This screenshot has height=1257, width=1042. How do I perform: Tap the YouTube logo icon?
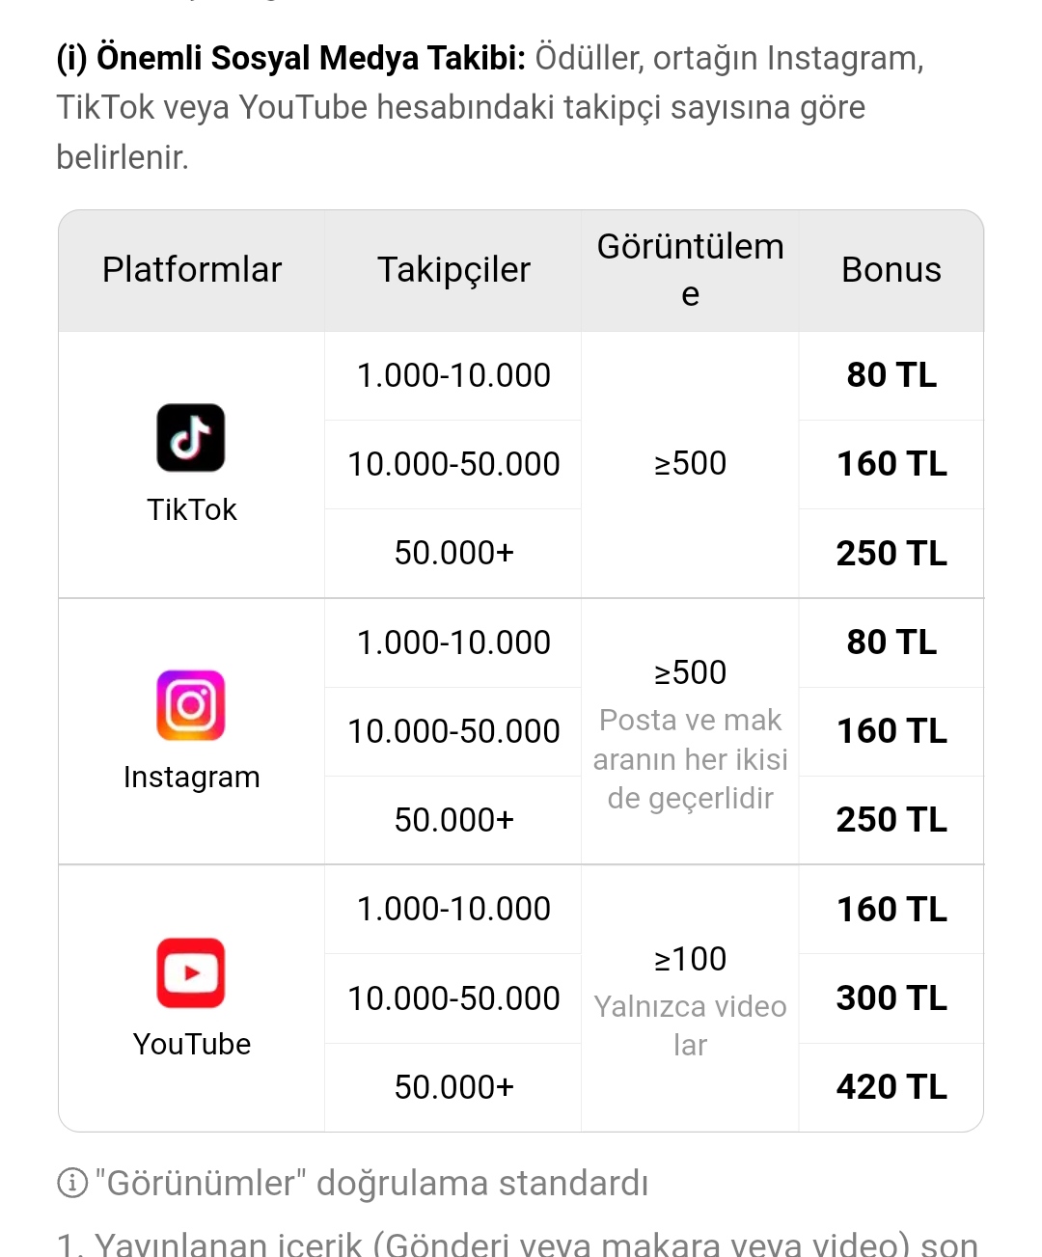[x=191, y=972]
